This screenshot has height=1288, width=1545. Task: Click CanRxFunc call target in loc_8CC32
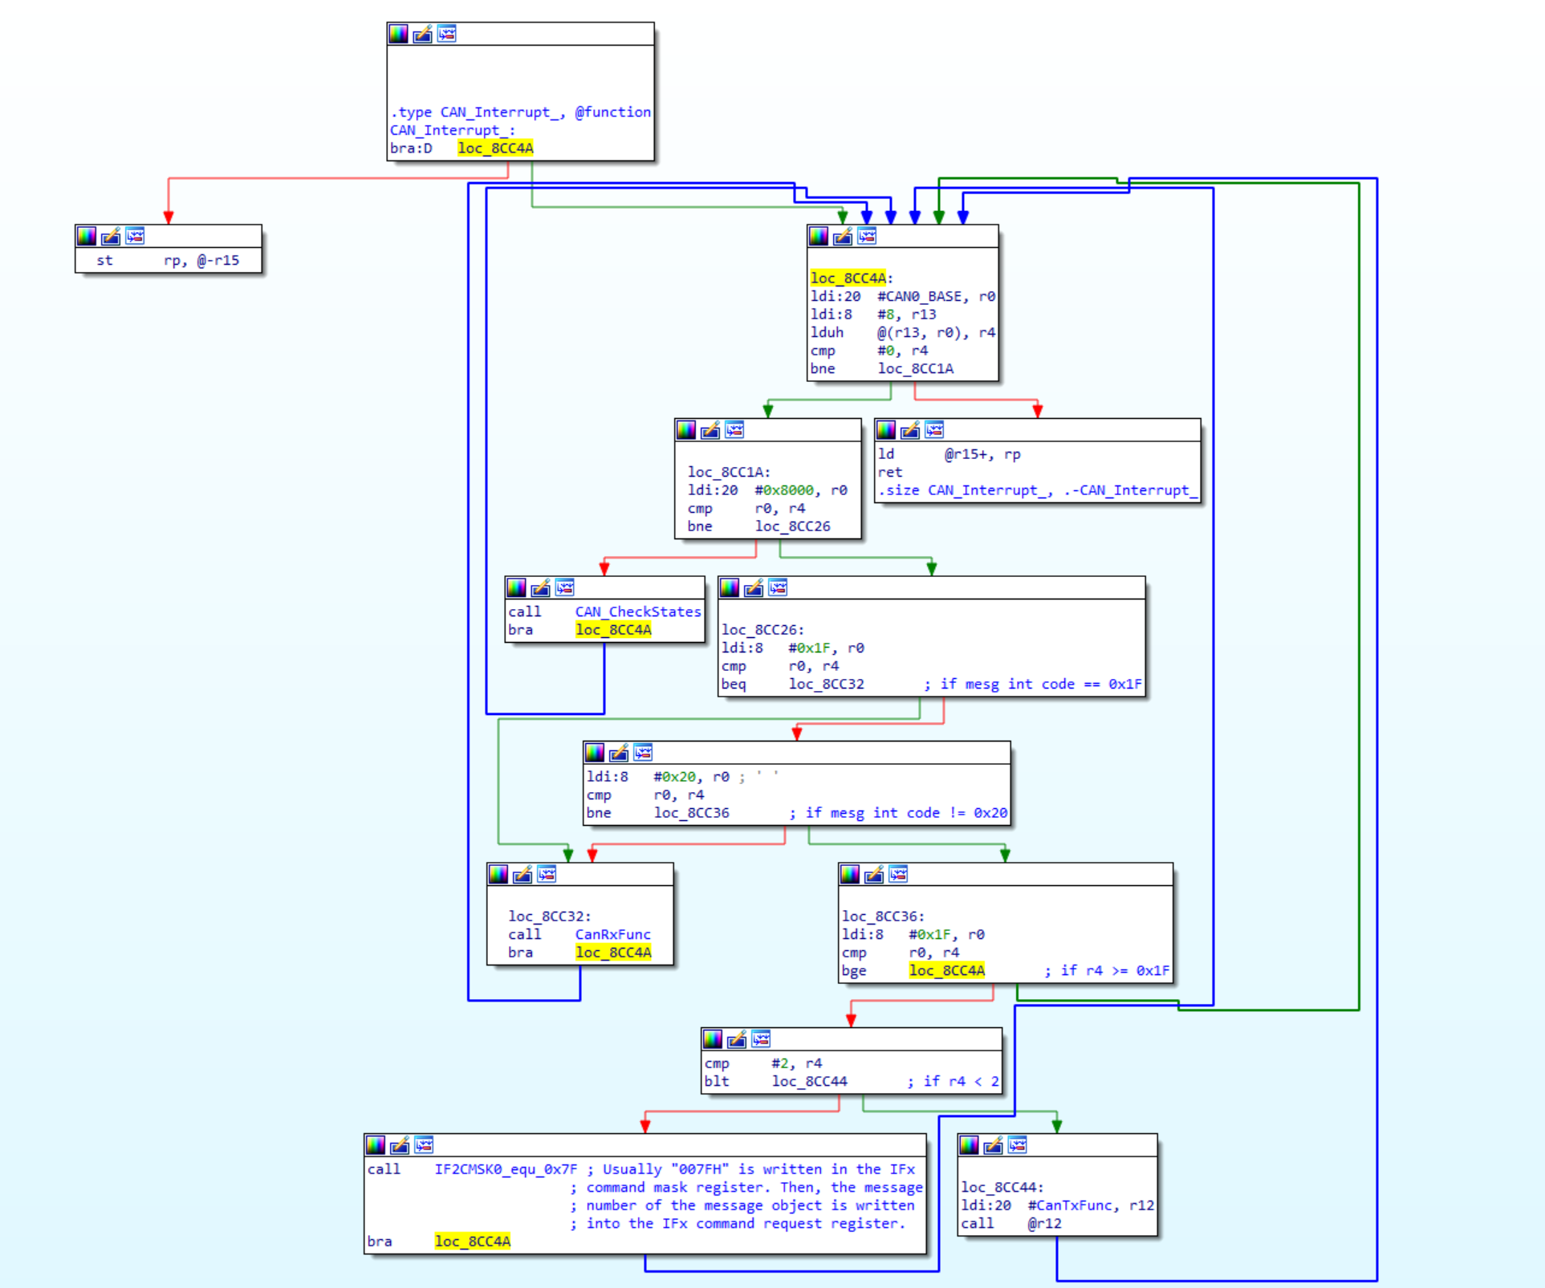tap(612, 934)
